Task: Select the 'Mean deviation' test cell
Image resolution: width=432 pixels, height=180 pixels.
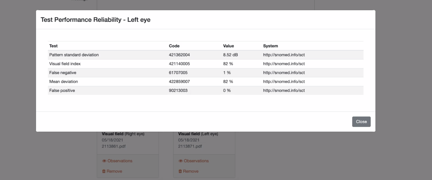Action: 63,82
